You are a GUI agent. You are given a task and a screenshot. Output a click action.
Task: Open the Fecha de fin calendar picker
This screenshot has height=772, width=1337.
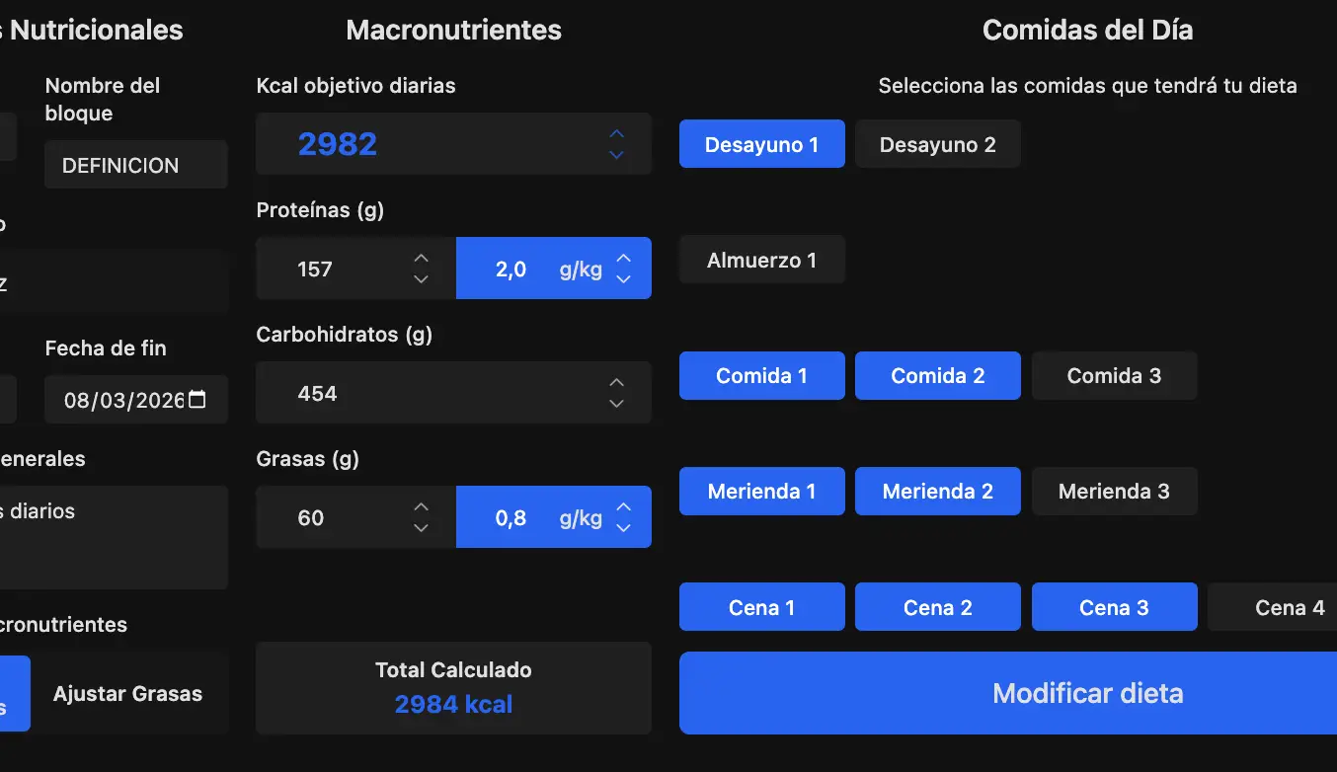click(197, 400)
